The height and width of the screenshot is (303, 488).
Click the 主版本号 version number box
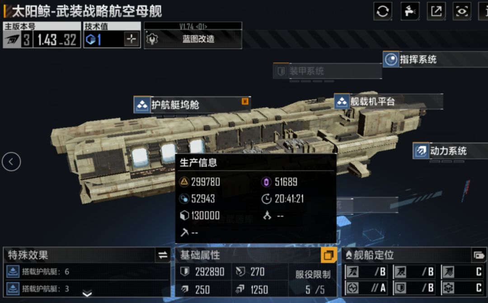(x=42, y=35)
